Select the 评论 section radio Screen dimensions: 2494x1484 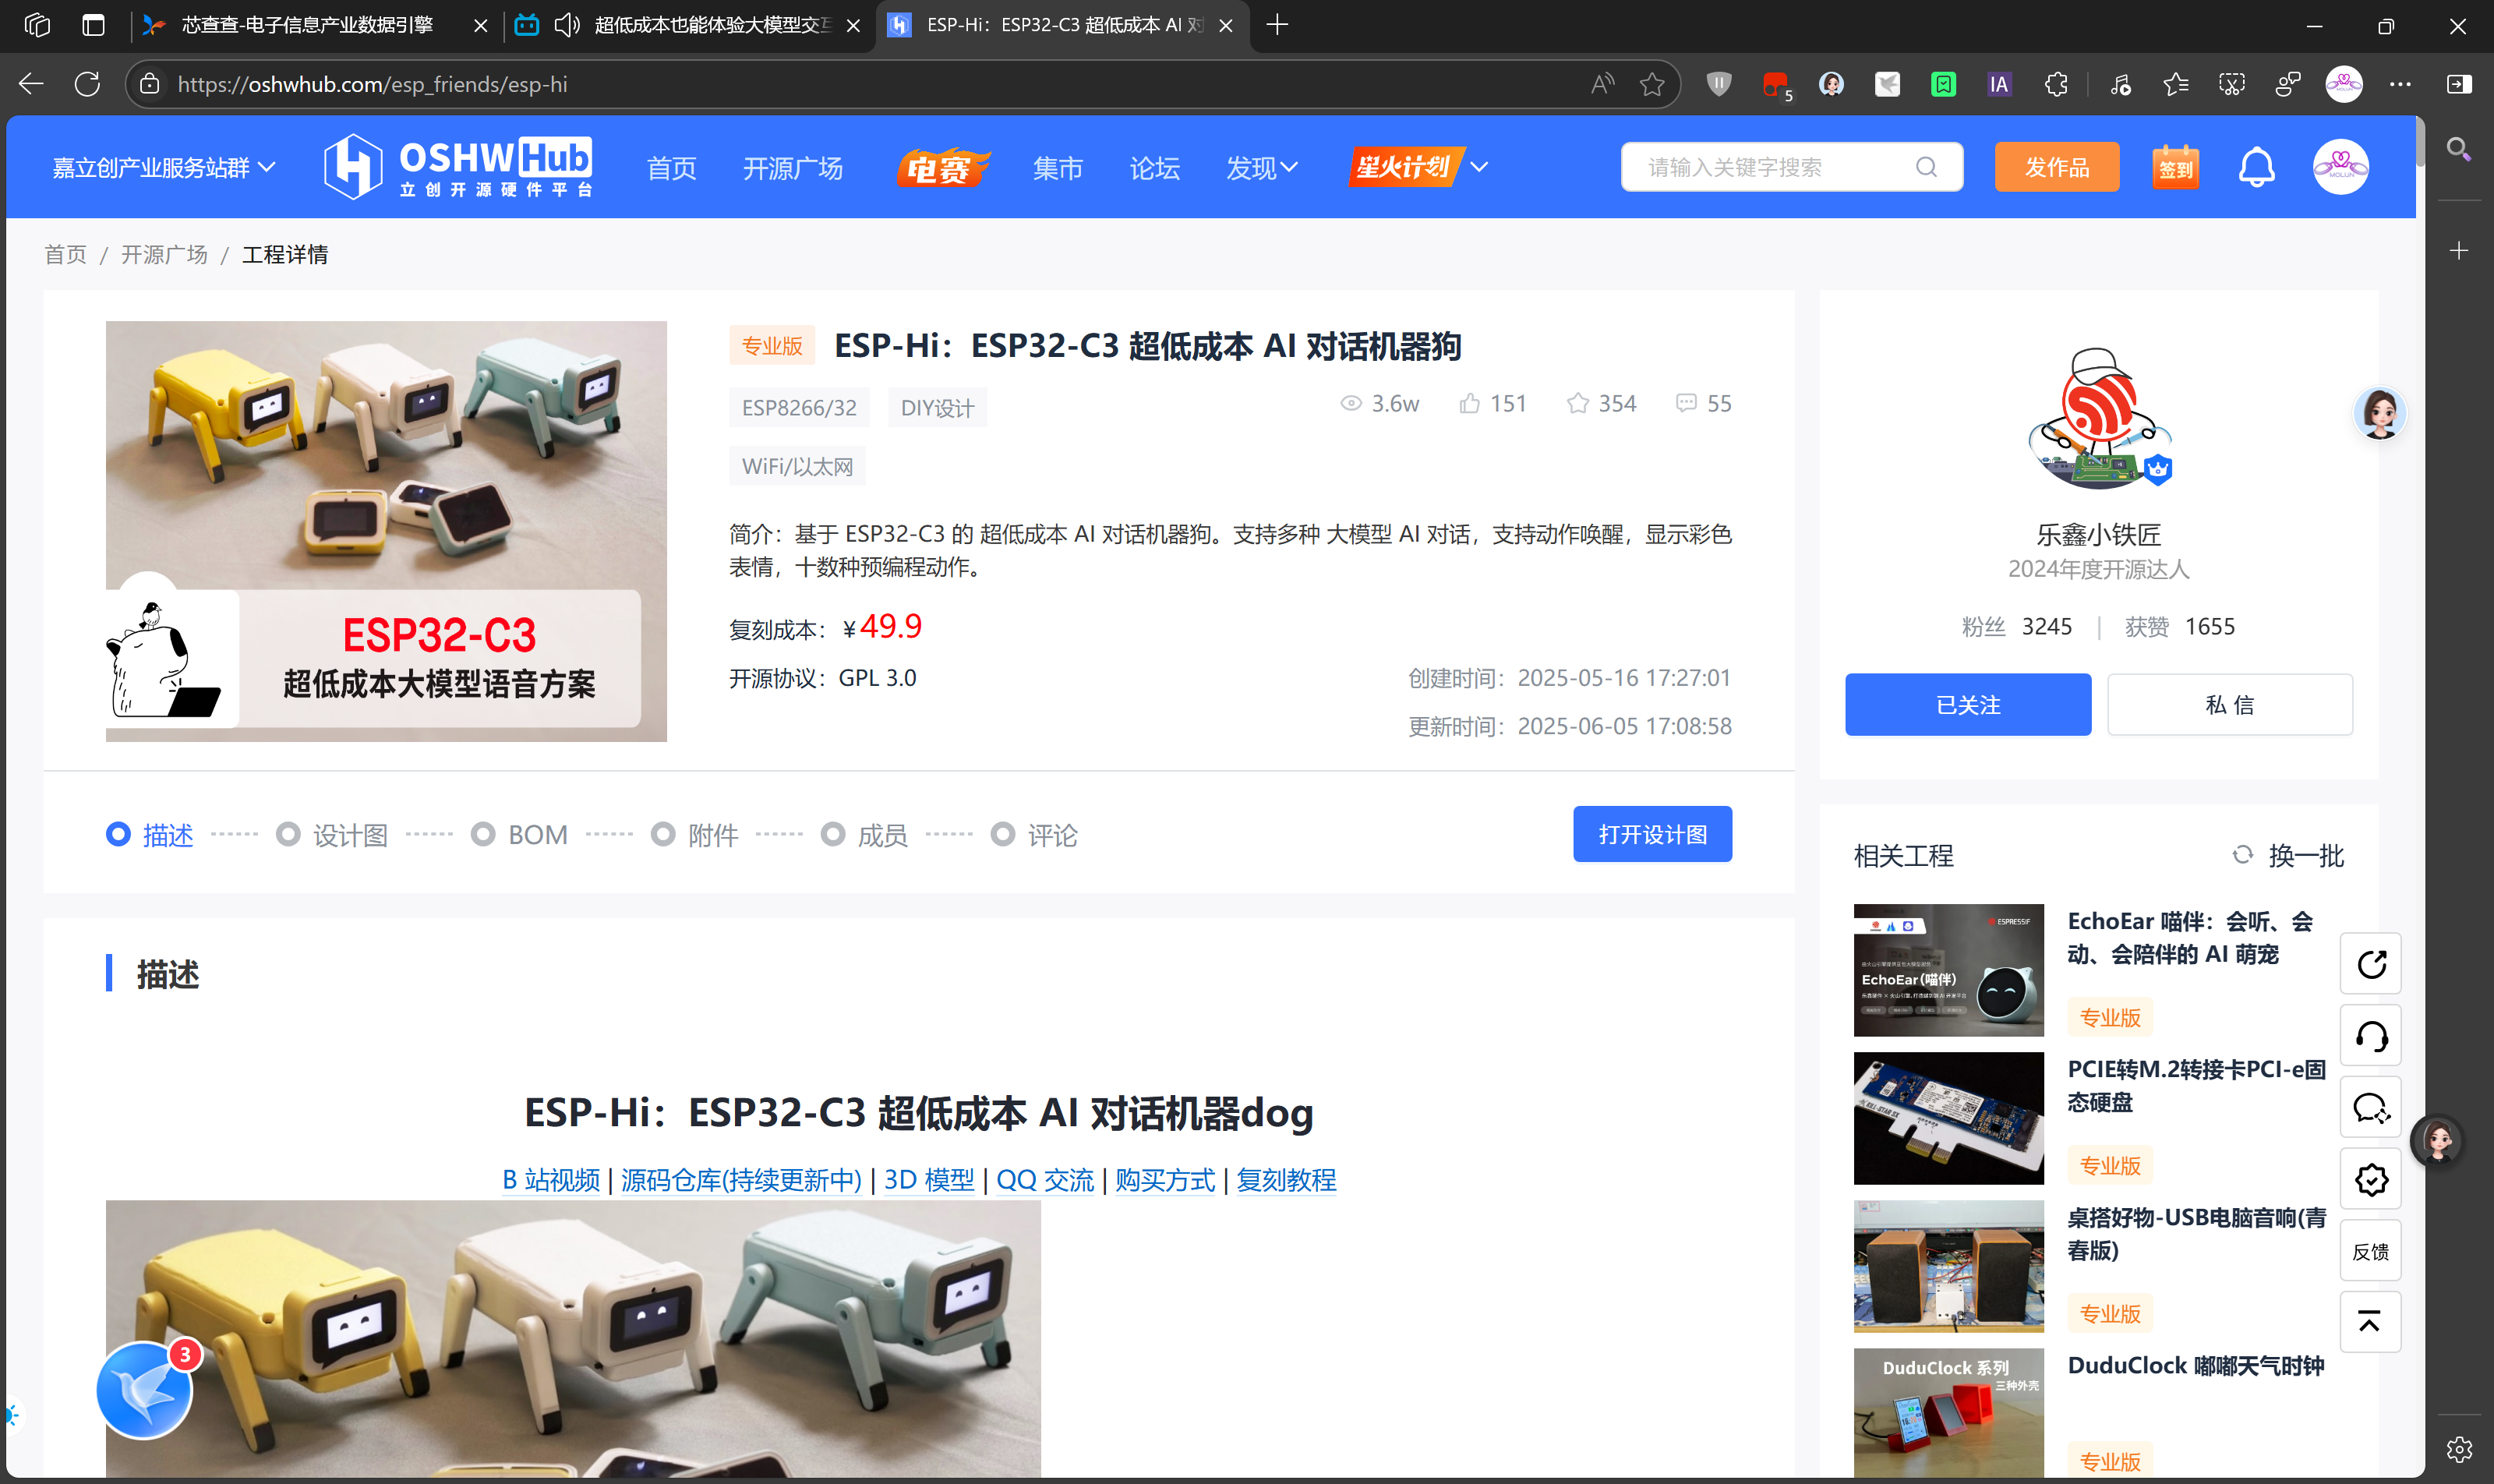[1004, 833]
